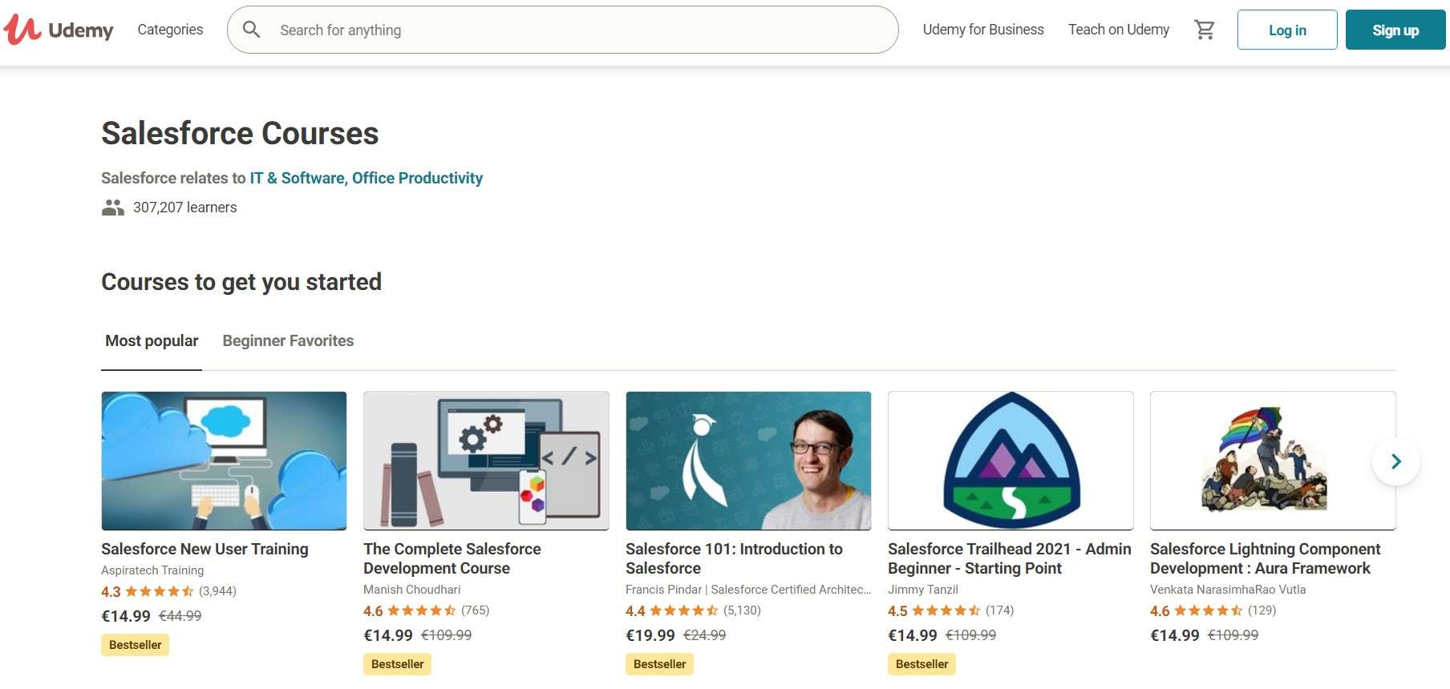
Task: Click the Udemy logo
Action: (59, 30)
